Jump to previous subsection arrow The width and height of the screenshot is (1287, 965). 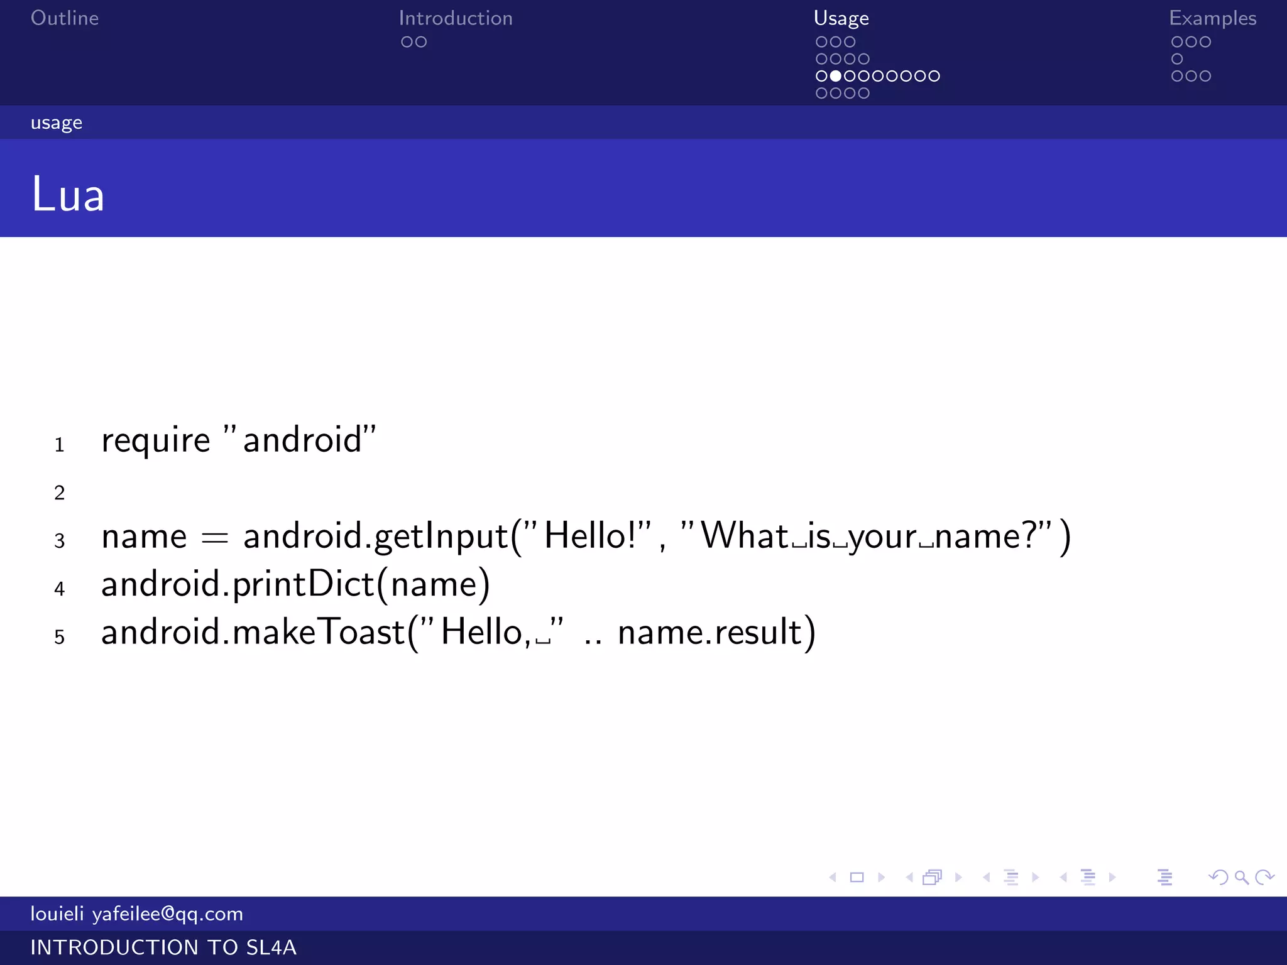click(x=987, y=877)
